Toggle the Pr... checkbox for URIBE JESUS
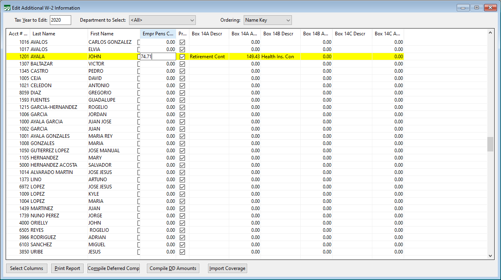 182,252
